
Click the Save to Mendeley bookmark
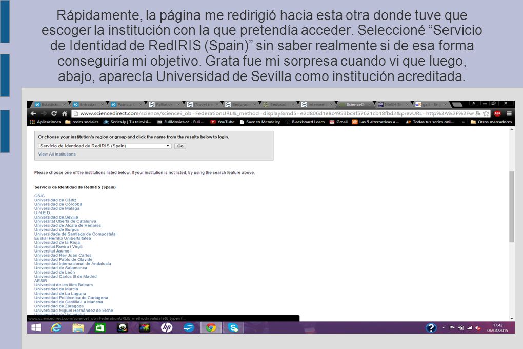coord(260,122)
